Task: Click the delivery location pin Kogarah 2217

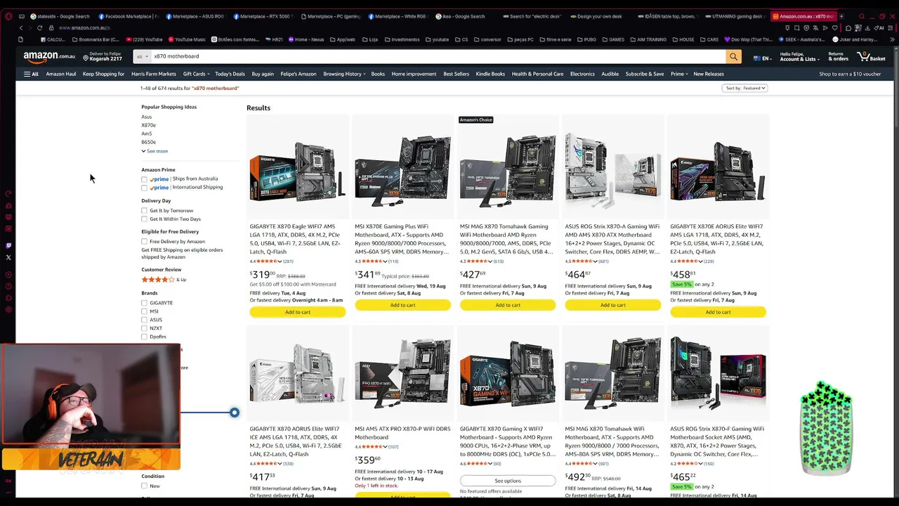Action: click(103, 56)
